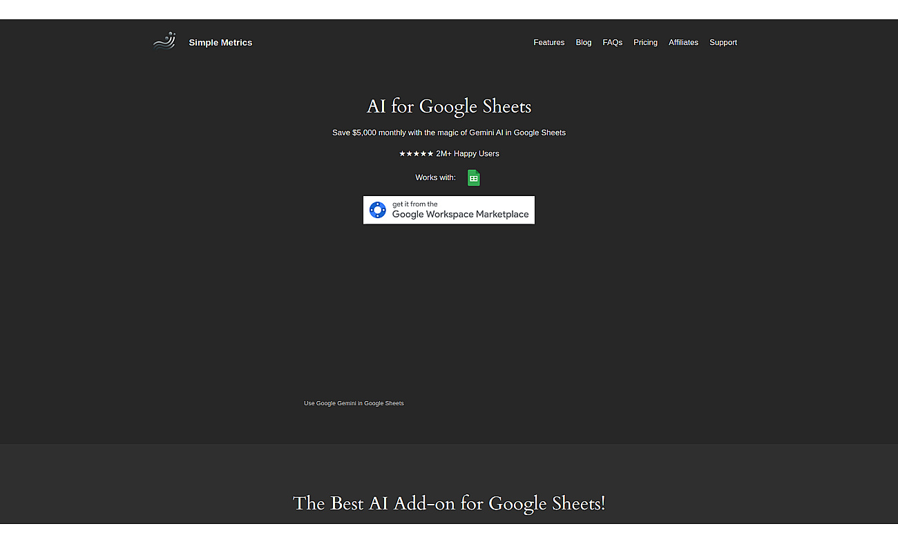Click 'Use Google Gemini in Google Sheets' caption

pos(354,403)
